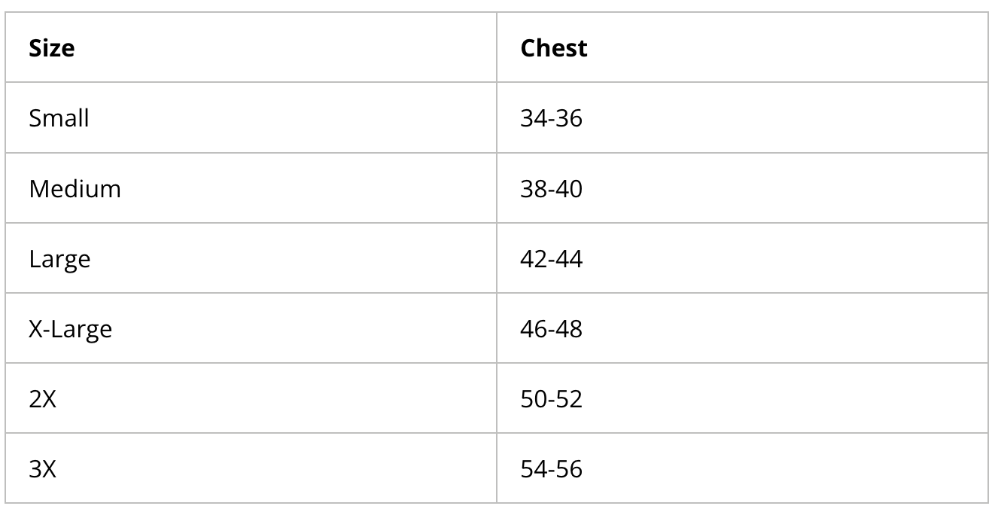Select the 2X size cell

[x=42, y=399]
